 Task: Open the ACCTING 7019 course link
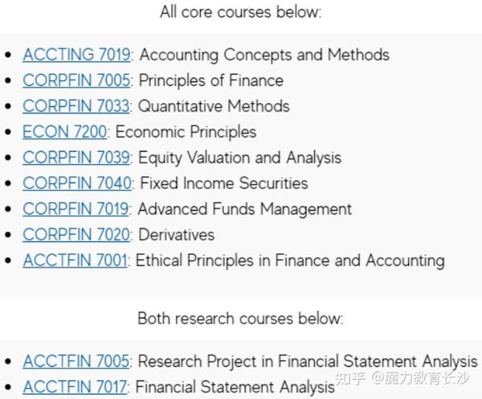pos(76,55)
